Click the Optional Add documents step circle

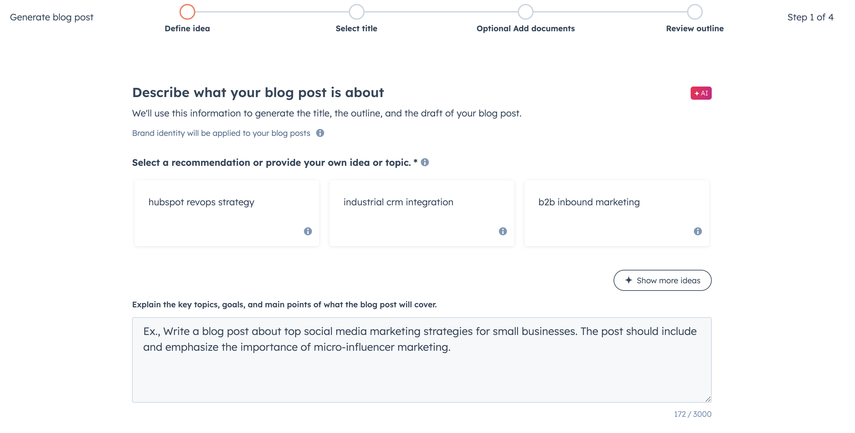tap(525, 12)
